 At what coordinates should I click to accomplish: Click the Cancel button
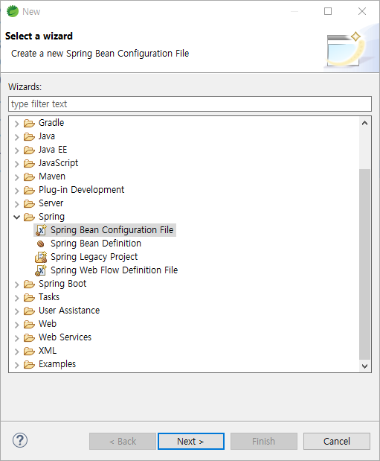point(337,442)
